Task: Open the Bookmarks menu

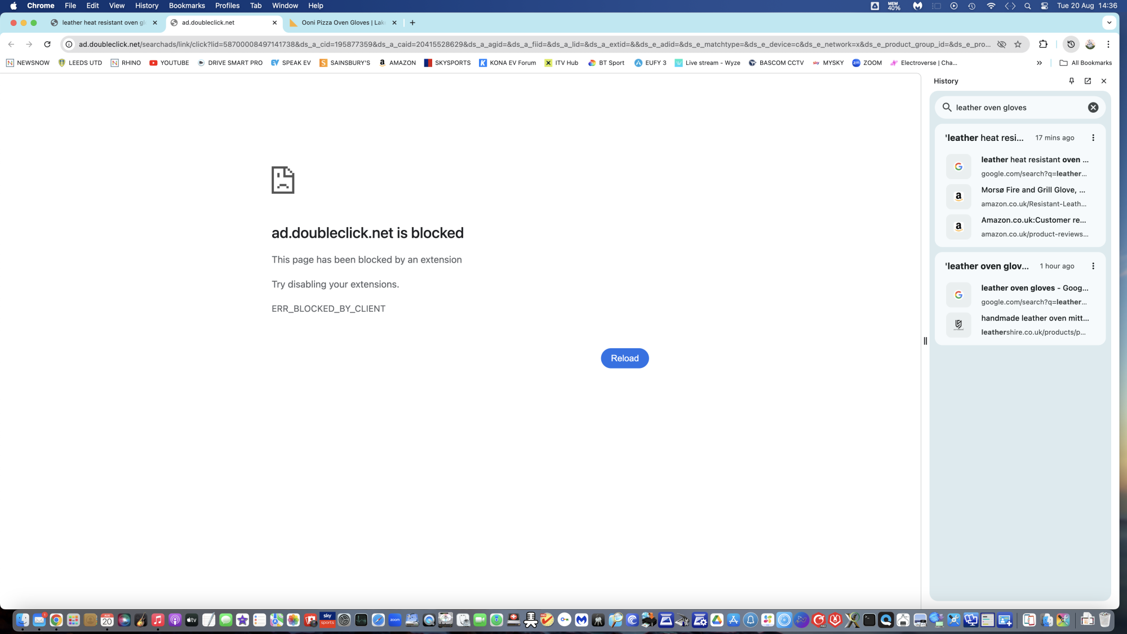Action: pos(187,6)
